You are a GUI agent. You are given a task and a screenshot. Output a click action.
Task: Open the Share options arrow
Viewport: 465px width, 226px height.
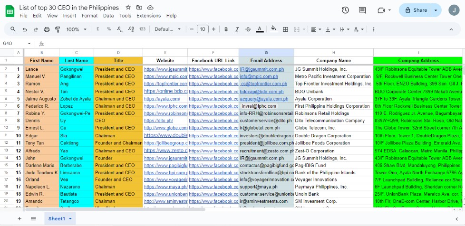(436, 10)
